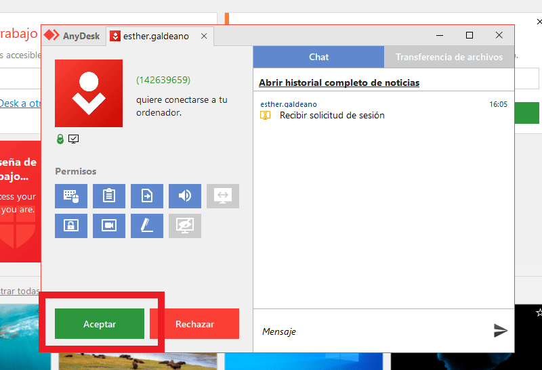
Task: Minimize the AnyDesk request window
Action: tap(440, 35)
